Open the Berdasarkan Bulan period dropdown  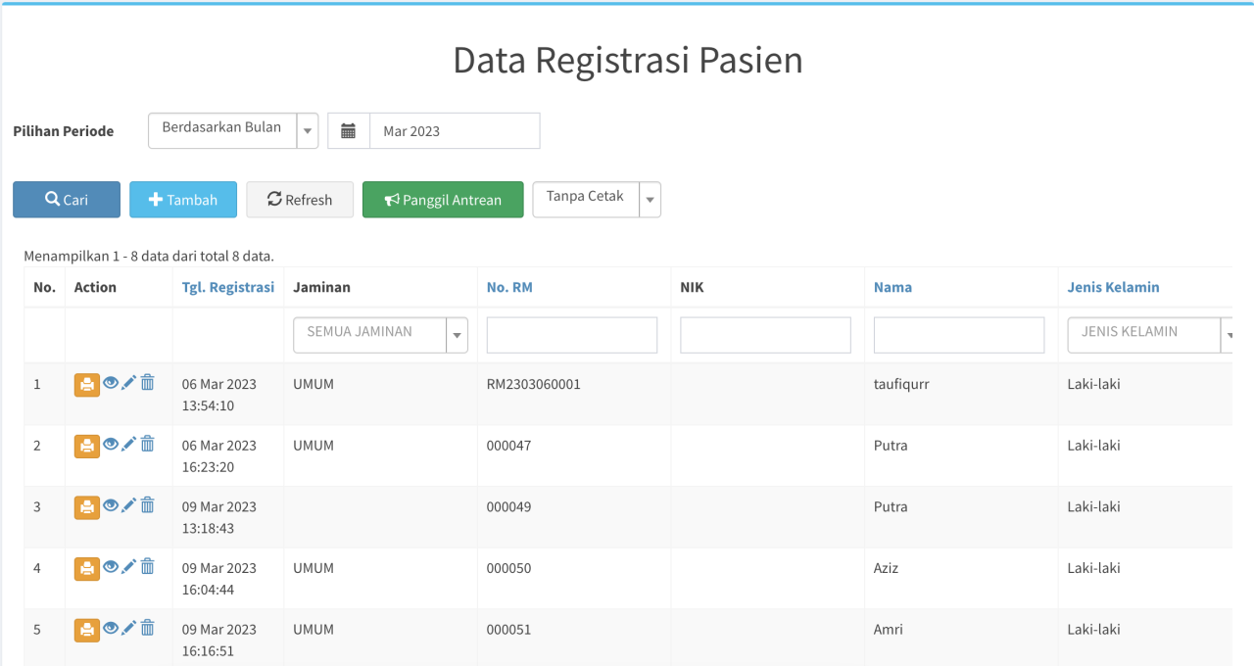(x=233, y=130)
